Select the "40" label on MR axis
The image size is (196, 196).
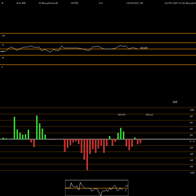click(191, 129)
